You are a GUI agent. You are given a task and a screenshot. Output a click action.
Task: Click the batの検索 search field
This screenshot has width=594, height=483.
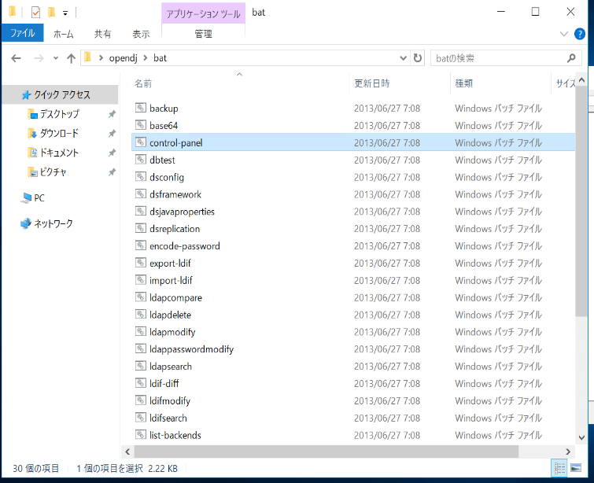[496, 58]
